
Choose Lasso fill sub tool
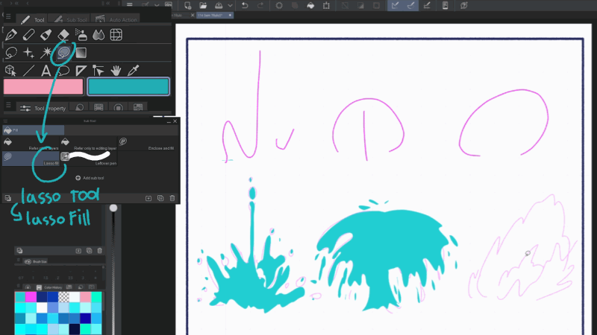31,158
